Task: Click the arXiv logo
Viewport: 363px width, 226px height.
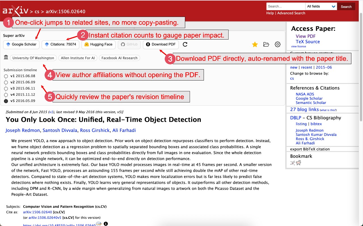Action: point(15,11)
